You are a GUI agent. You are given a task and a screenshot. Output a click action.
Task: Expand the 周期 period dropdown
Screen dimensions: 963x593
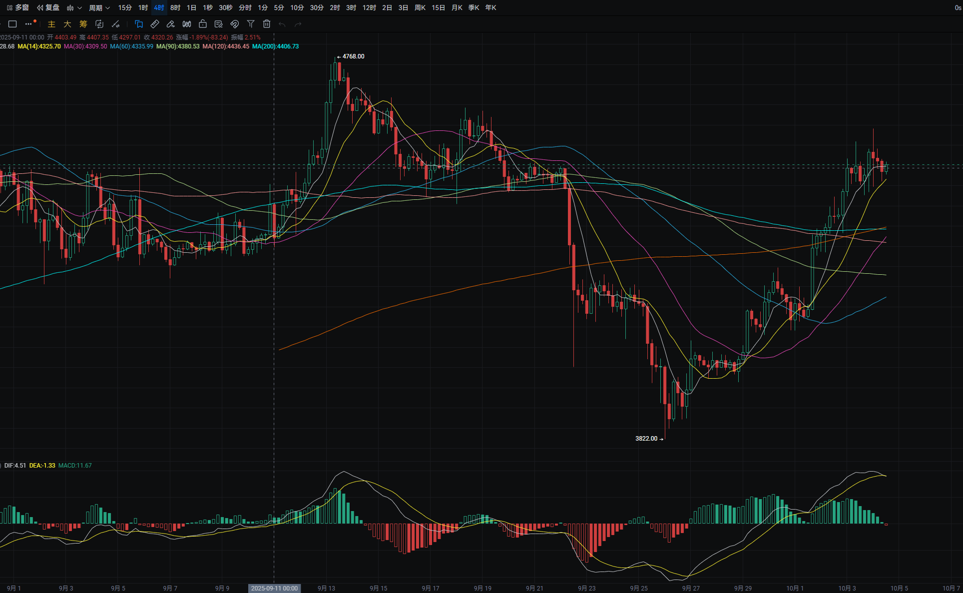[x=99, y=7]
